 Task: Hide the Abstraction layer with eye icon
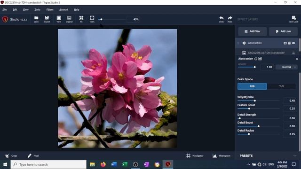tap(293, 43)
